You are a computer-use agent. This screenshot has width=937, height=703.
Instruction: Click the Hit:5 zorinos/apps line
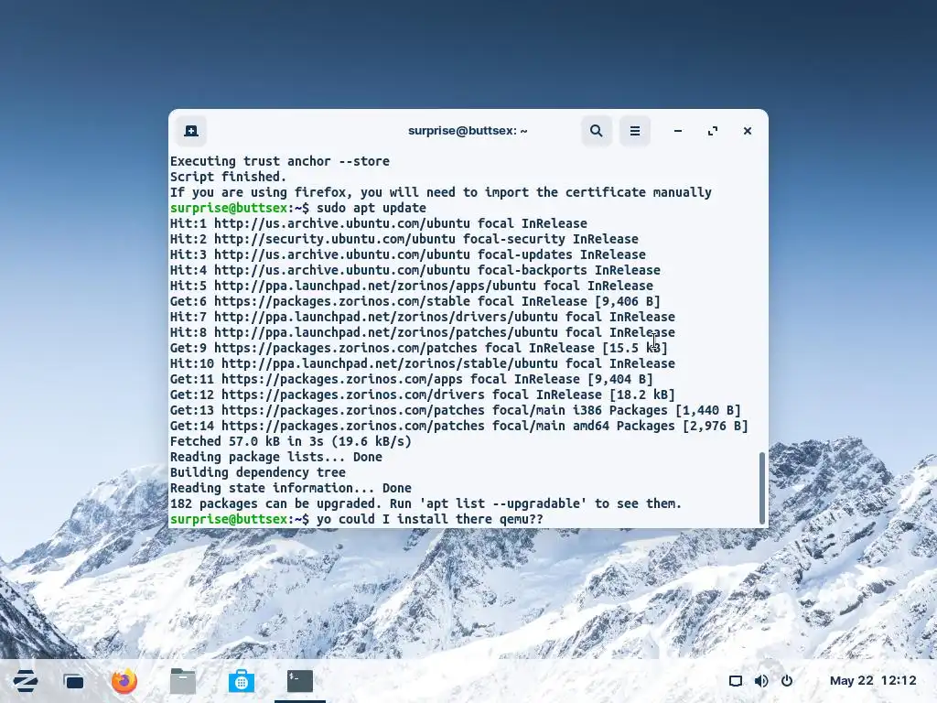pos(412,286)
